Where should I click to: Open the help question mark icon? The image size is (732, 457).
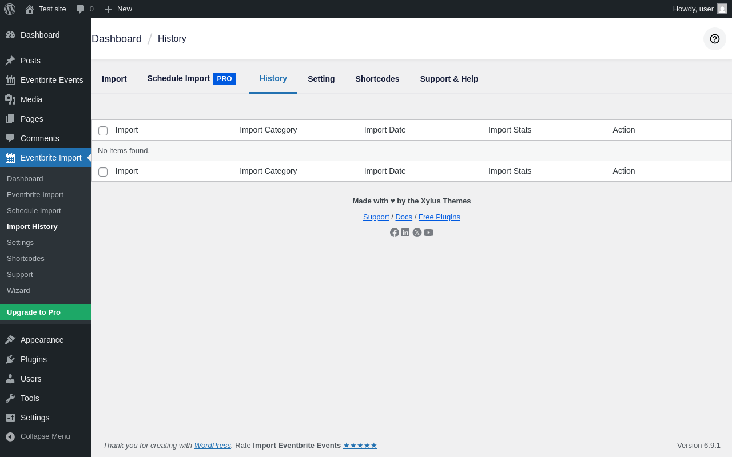[715, 39]
